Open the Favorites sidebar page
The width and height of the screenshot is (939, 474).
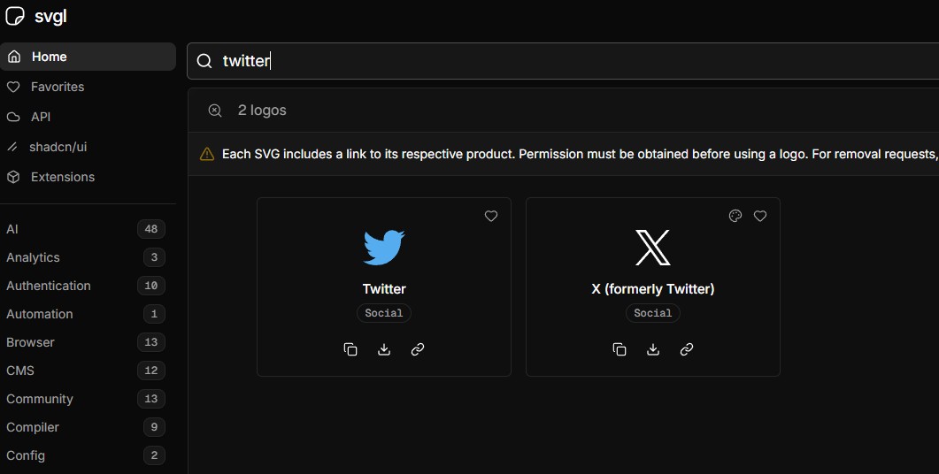click(x=58, y=87)
